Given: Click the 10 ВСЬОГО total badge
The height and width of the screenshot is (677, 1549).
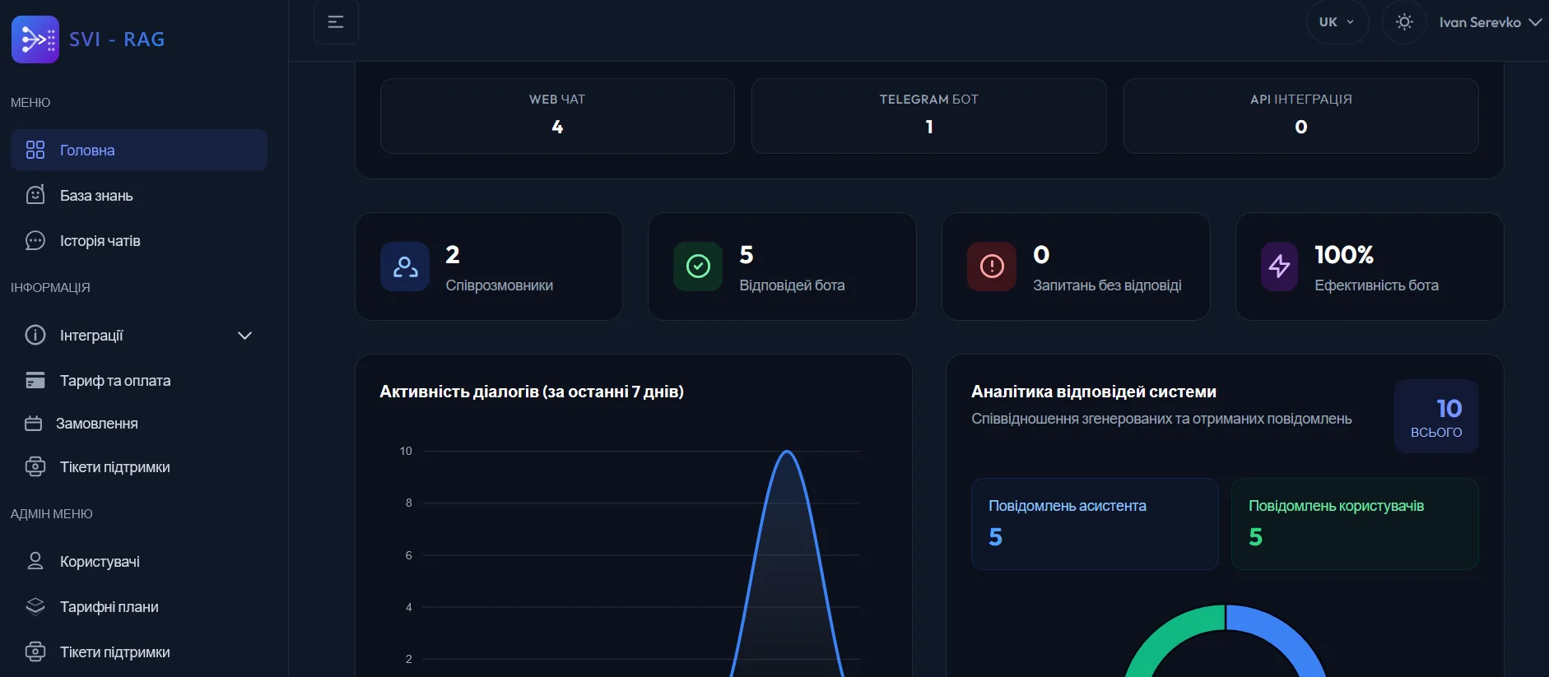Looking at the screenshot, I should pos(1436,416).
